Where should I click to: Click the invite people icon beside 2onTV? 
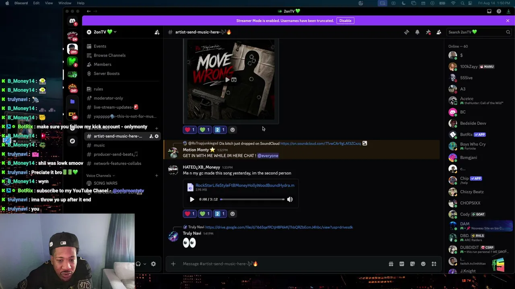click(157, 32)
